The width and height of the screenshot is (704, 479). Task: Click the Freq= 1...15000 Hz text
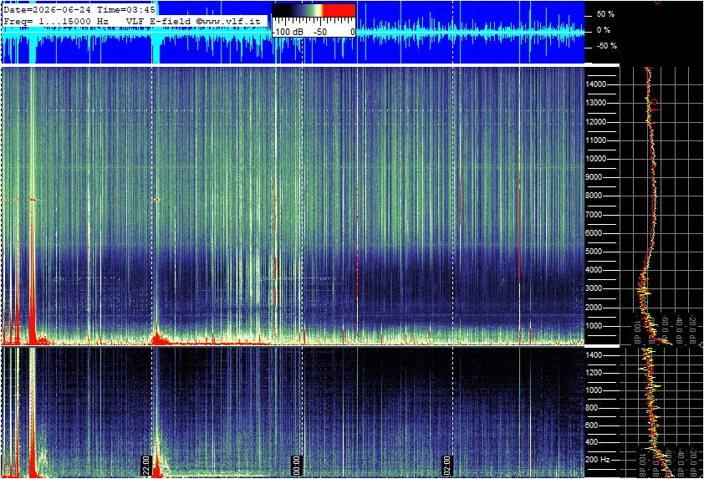[56, 21]
